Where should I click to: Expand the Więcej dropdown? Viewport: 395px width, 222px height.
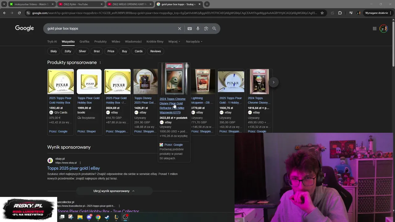click(174, 41)
